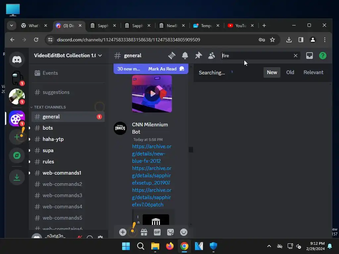Open archive.org sapphirefxv7.06patch link
The height and width of the screenshot is (254, 339).
click(x=152, y=197)
